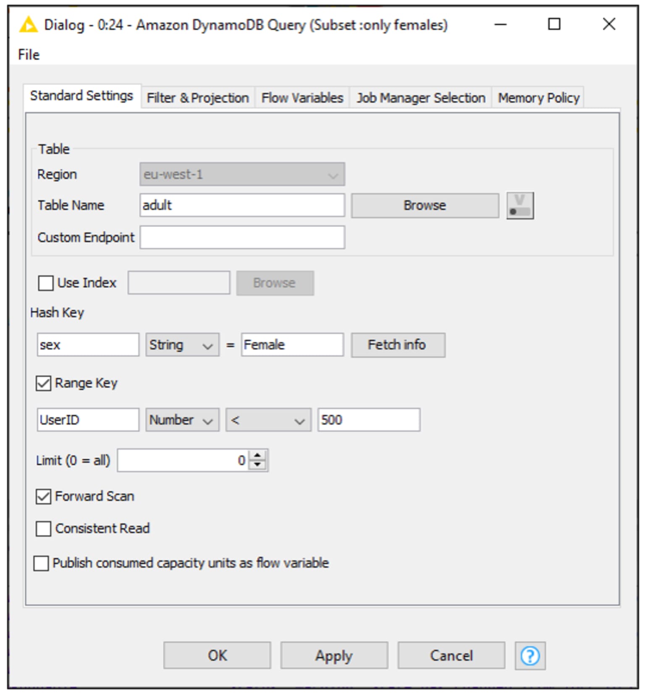
Task: Switch to the Standard Settings tab
Action: tap(82, 96)
